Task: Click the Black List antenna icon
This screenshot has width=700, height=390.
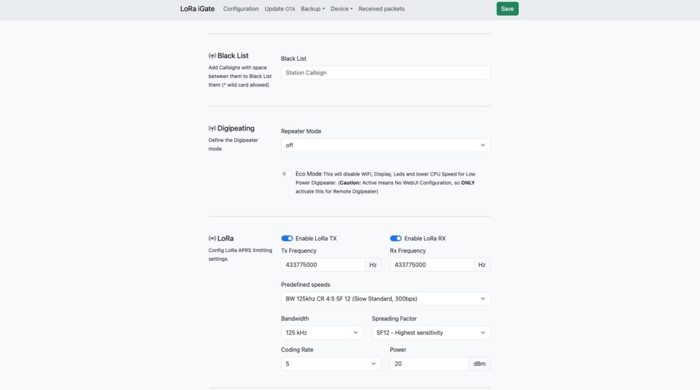Action: point(212,56)
